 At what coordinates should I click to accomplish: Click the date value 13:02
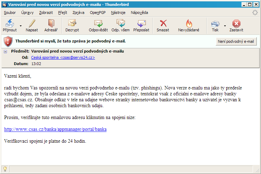point(36,64)
